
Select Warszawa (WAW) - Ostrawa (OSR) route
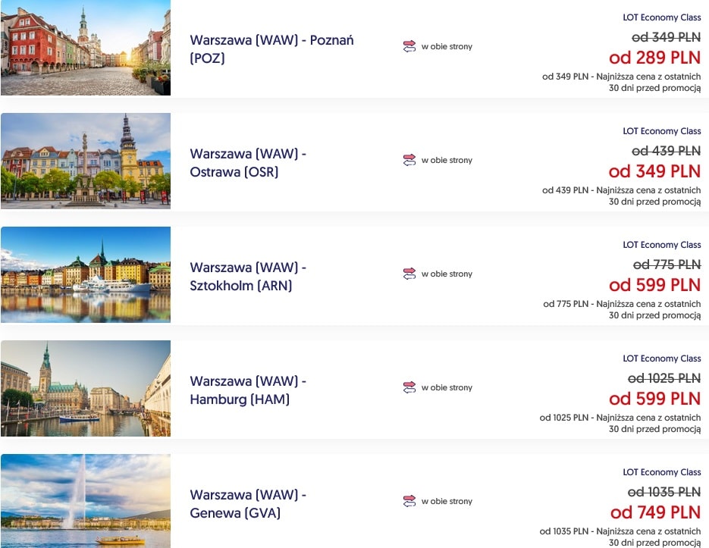pos(248,163)
